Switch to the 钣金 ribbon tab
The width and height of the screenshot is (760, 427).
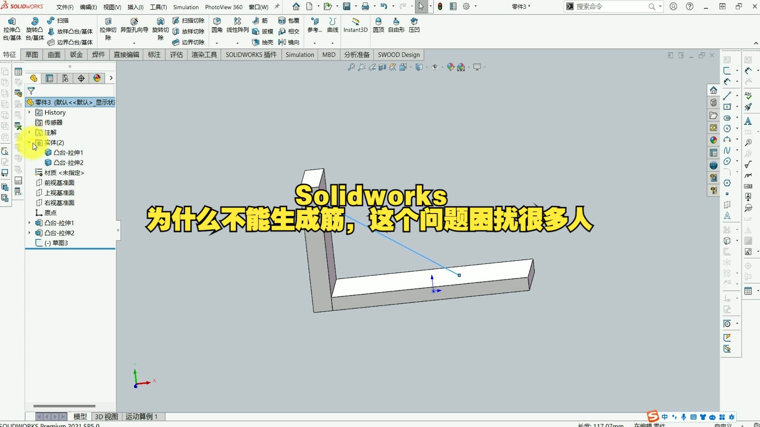(x=76, y=55)
